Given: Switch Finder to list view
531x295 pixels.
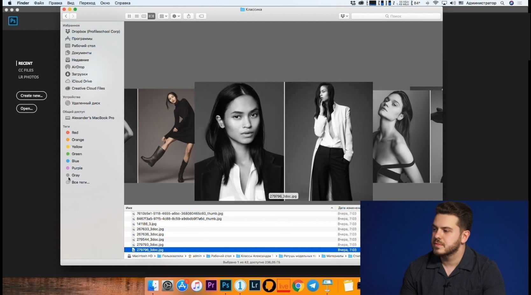Looking at the screenshot, I should 137,16.
